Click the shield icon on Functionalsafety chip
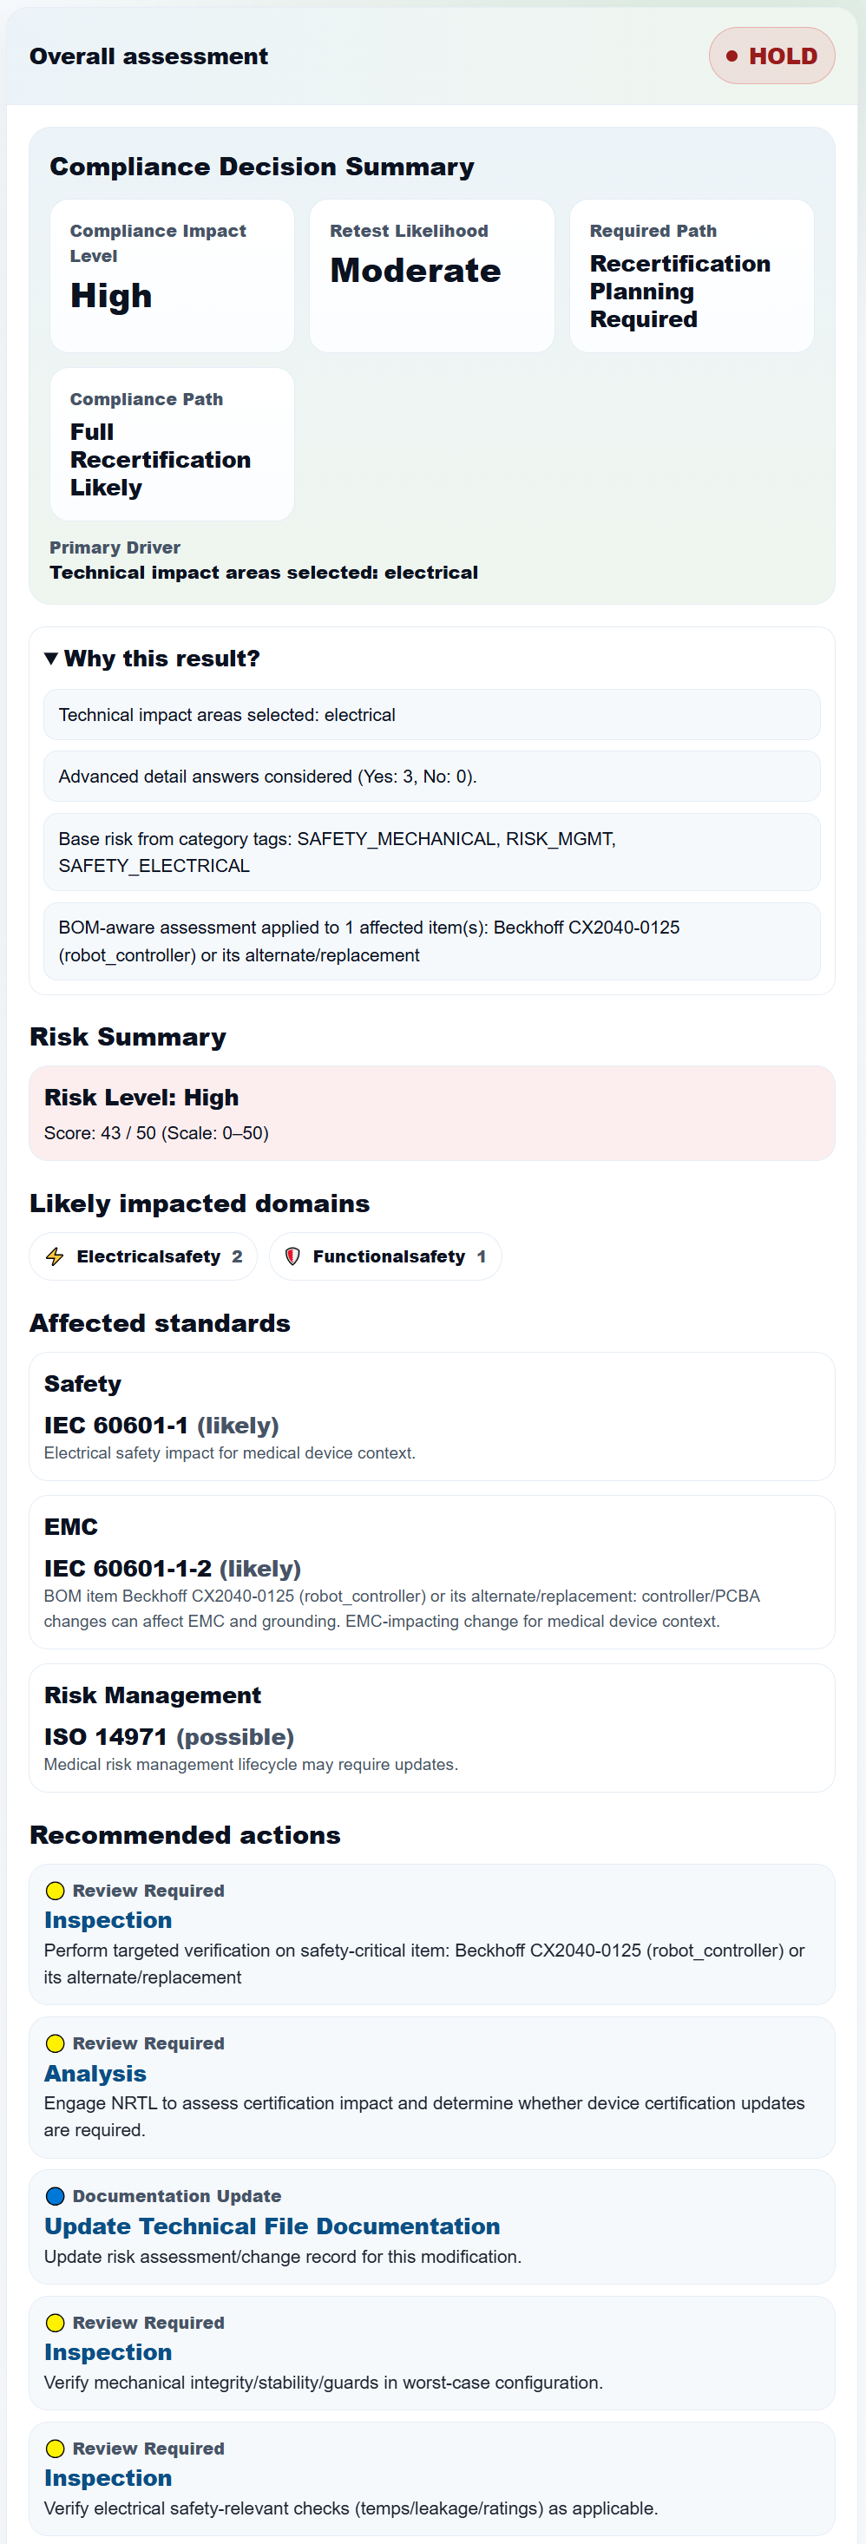This screenshot has width=866, height=2544. point(293,1256)
